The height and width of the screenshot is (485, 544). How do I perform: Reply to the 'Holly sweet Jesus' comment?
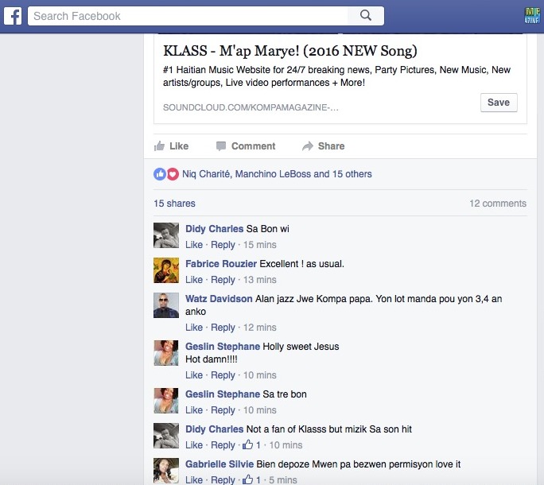tap(223, 375)
